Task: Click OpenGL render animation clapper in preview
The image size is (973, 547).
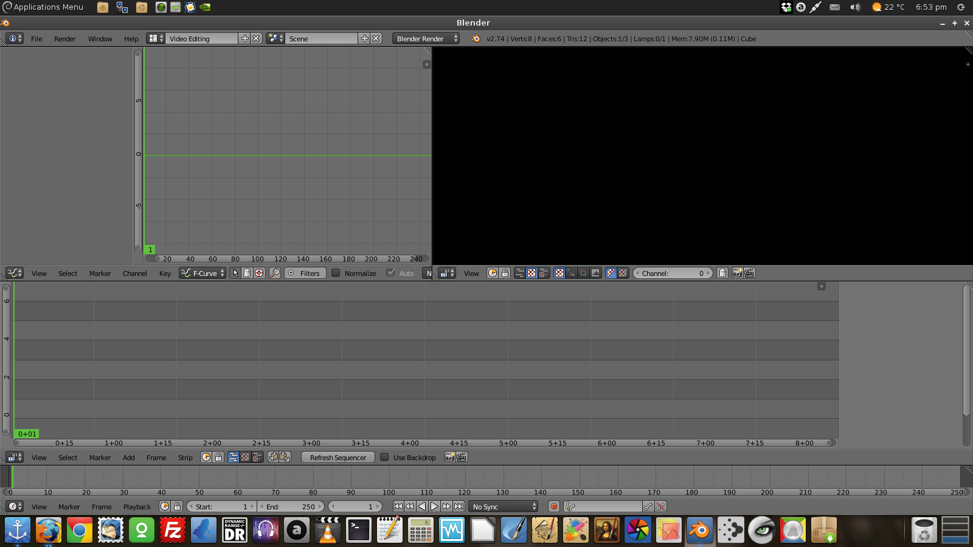Action: point(749,273)
